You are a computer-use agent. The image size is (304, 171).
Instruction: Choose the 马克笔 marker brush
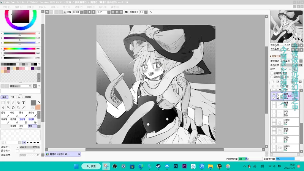pyautogui.click(x=5, y=121)
